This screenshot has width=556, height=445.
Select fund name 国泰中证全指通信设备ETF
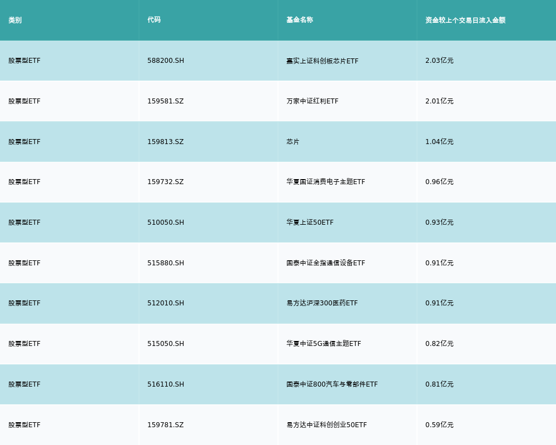pos(325,263)
